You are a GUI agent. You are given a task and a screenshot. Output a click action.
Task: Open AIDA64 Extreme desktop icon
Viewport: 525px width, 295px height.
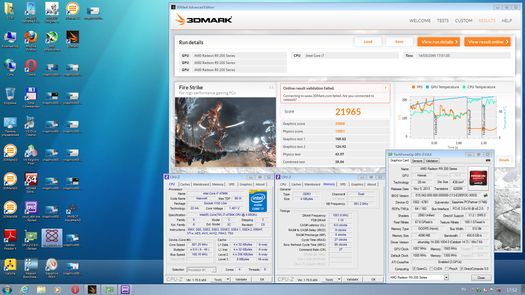[31, 183]
